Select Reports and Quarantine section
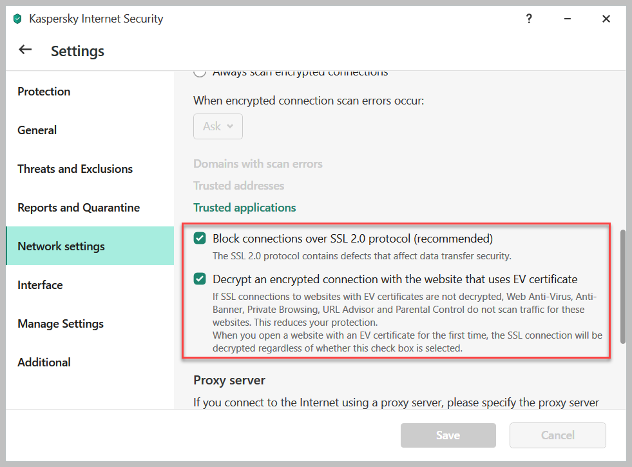Image resolution: width=632 pixels, height=467 pixels. pos(79,208)
